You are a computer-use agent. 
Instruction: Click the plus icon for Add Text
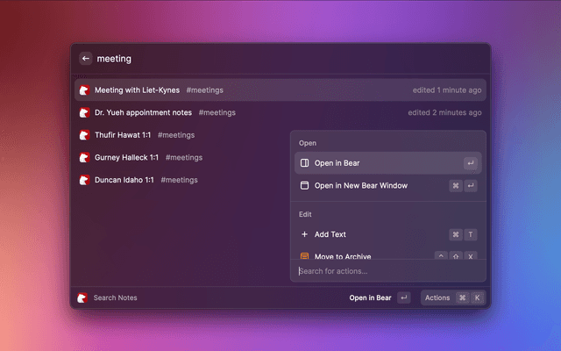[x=304, y=234]
